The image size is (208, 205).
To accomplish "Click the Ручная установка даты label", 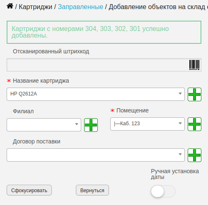I will 175,174.
